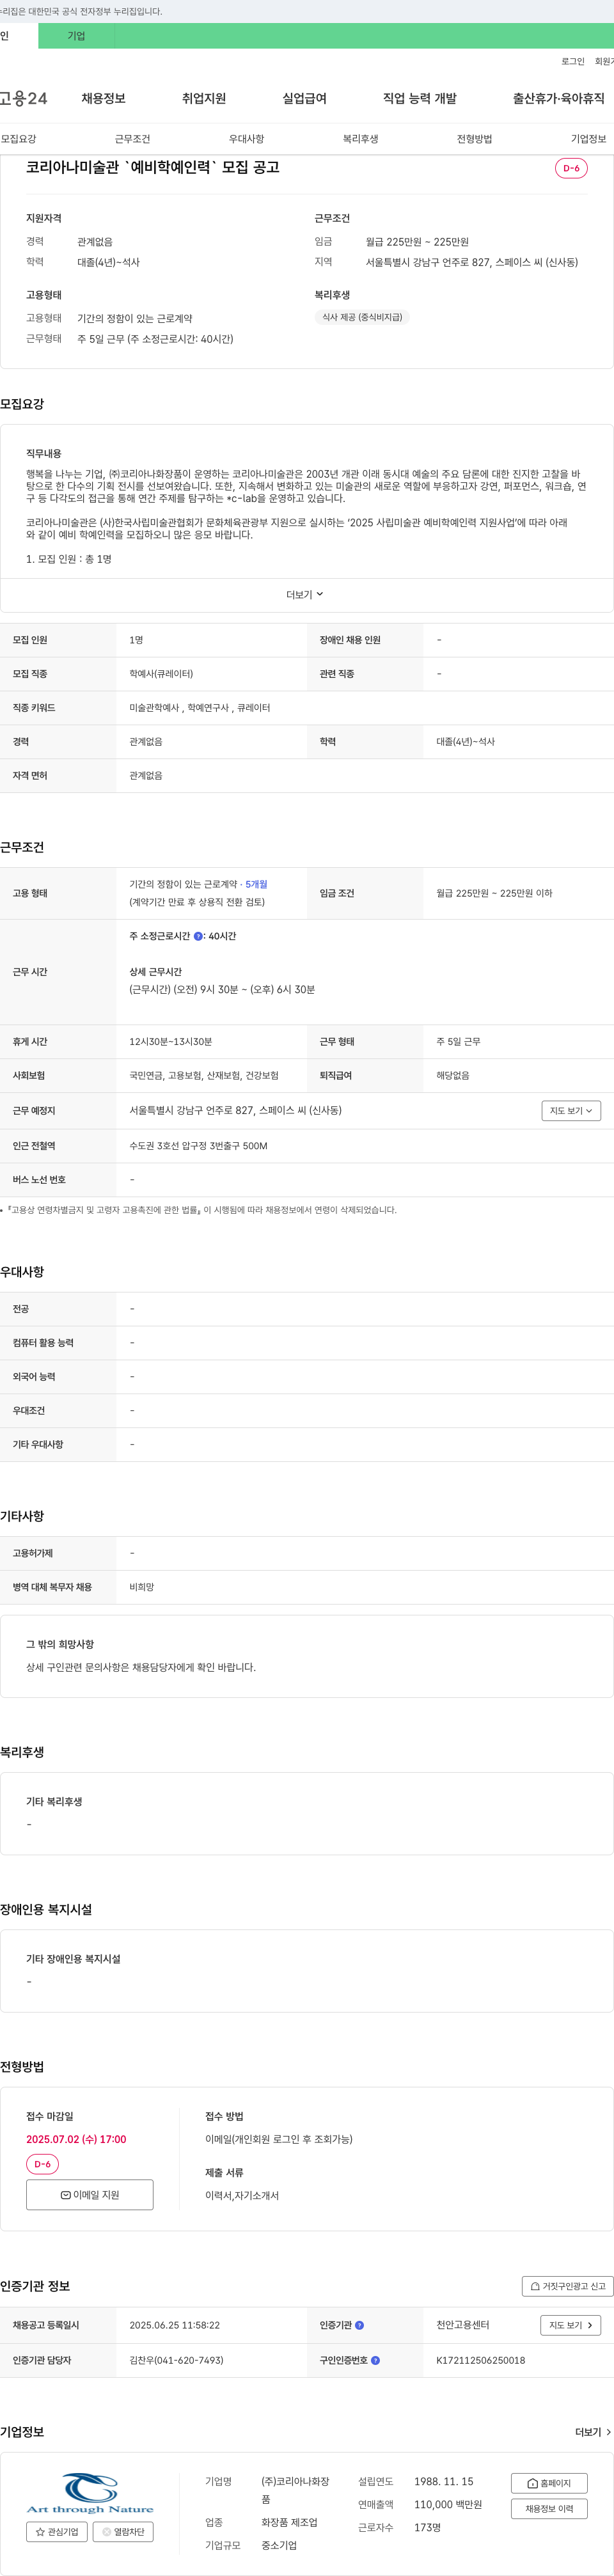Click the D-6 badge under application deadline
614x2576 pixels.
42,2164
